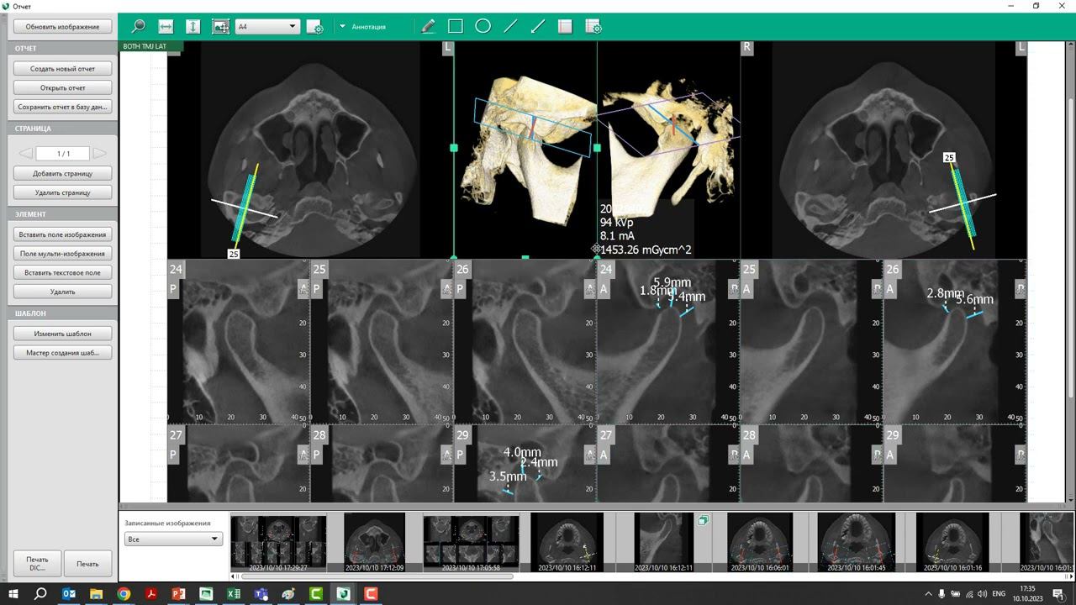
Task: Open Outlook from the taskbar
Action: pos(69,594)
